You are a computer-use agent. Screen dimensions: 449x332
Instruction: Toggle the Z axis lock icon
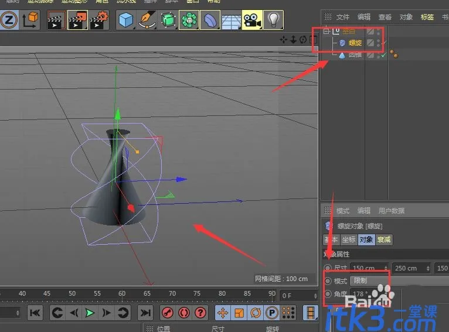[9, 20]
